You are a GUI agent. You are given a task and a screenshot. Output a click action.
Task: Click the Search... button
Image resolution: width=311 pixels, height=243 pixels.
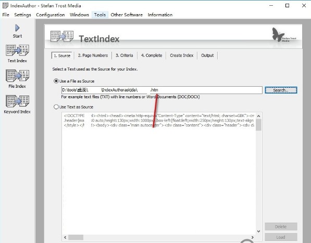coord(281,90)
